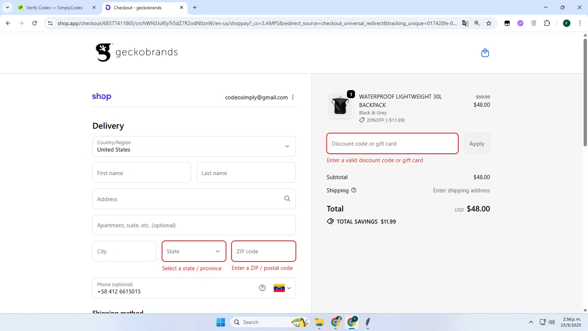Open the tab search dropdown arrow

7,7
